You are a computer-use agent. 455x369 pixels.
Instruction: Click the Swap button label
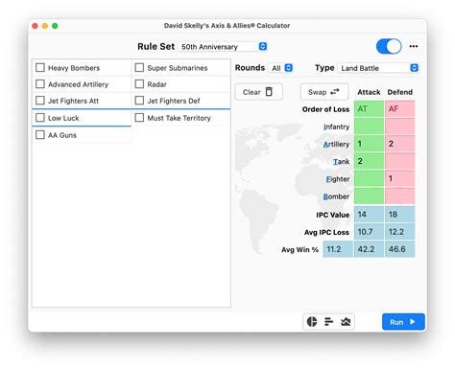click(317, 92)
